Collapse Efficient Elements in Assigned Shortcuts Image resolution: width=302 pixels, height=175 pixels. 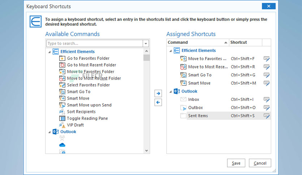171,51
